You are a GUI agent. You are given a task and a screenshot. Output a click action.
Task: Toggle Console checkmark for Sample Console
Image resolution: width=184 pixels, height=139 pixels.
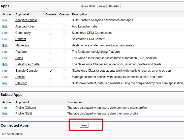[x=51, y=71]
